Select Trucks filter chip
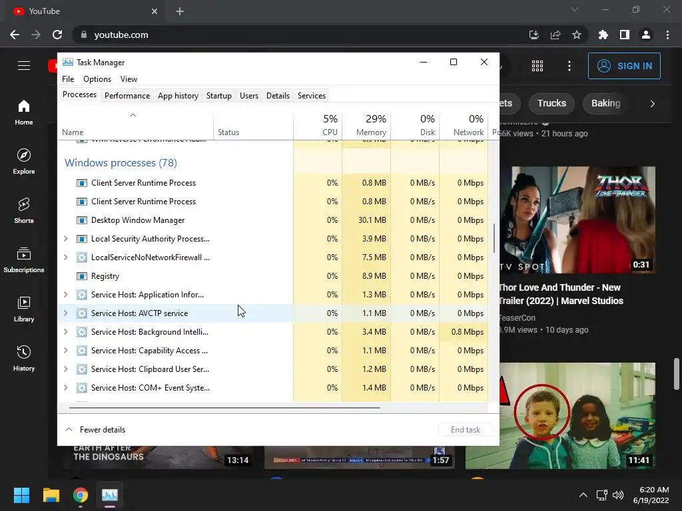The height and width of the screenshot is (511, 682). tap(551, 103)
